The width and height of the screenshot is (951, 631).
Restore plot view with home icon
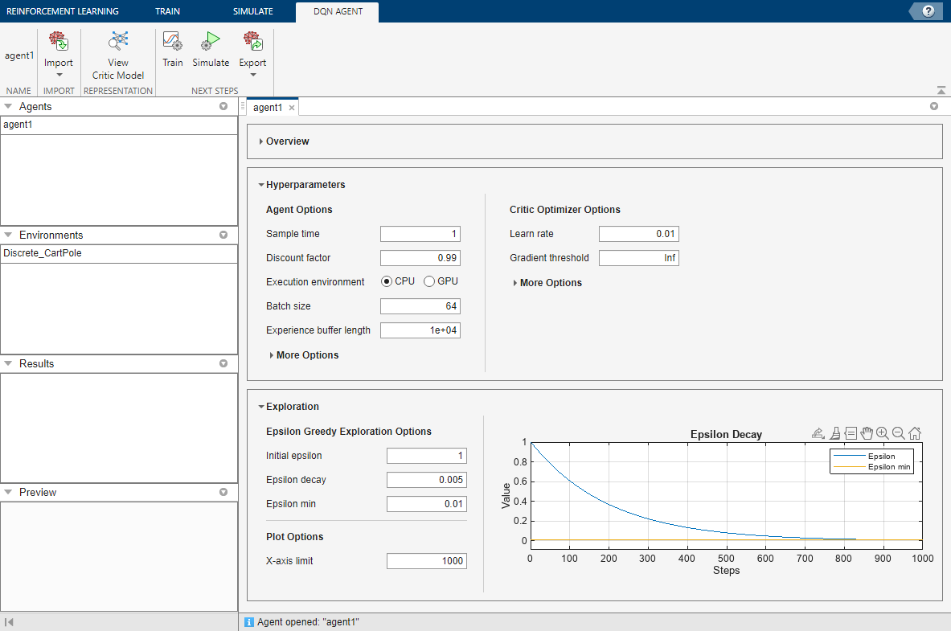pos(915,433)
